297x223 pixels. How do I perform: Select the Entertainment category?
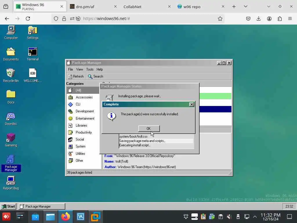click(83, 118)
